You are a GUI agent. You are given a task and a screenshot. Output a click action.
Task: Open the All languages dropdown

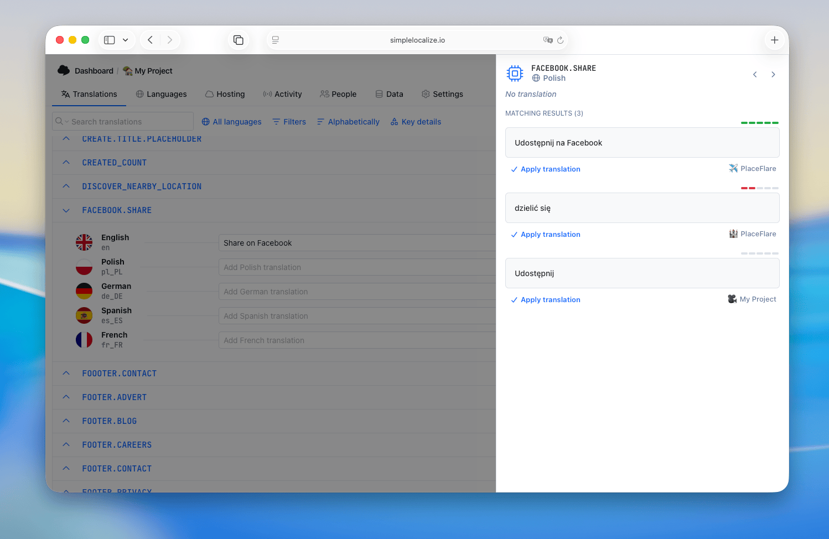[x=231, y=122]
